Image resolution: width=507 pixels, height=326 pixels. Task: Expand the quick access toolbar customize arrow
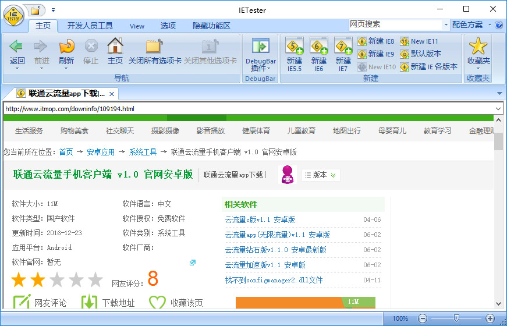[x=54, y=10]
